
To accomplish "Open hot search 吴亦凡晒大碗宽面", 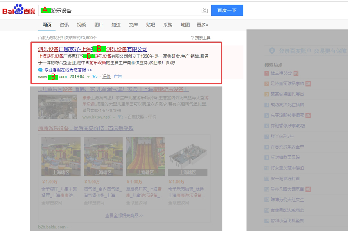I will (287, 189).
